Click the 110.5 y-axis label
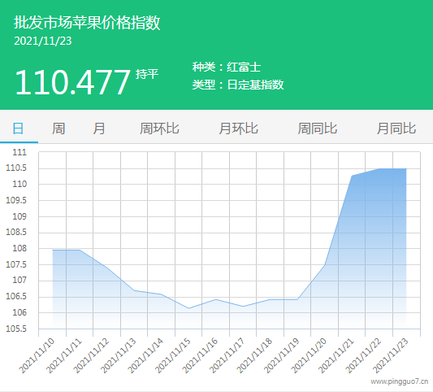433x392 pixels. (x=16, y=168)
